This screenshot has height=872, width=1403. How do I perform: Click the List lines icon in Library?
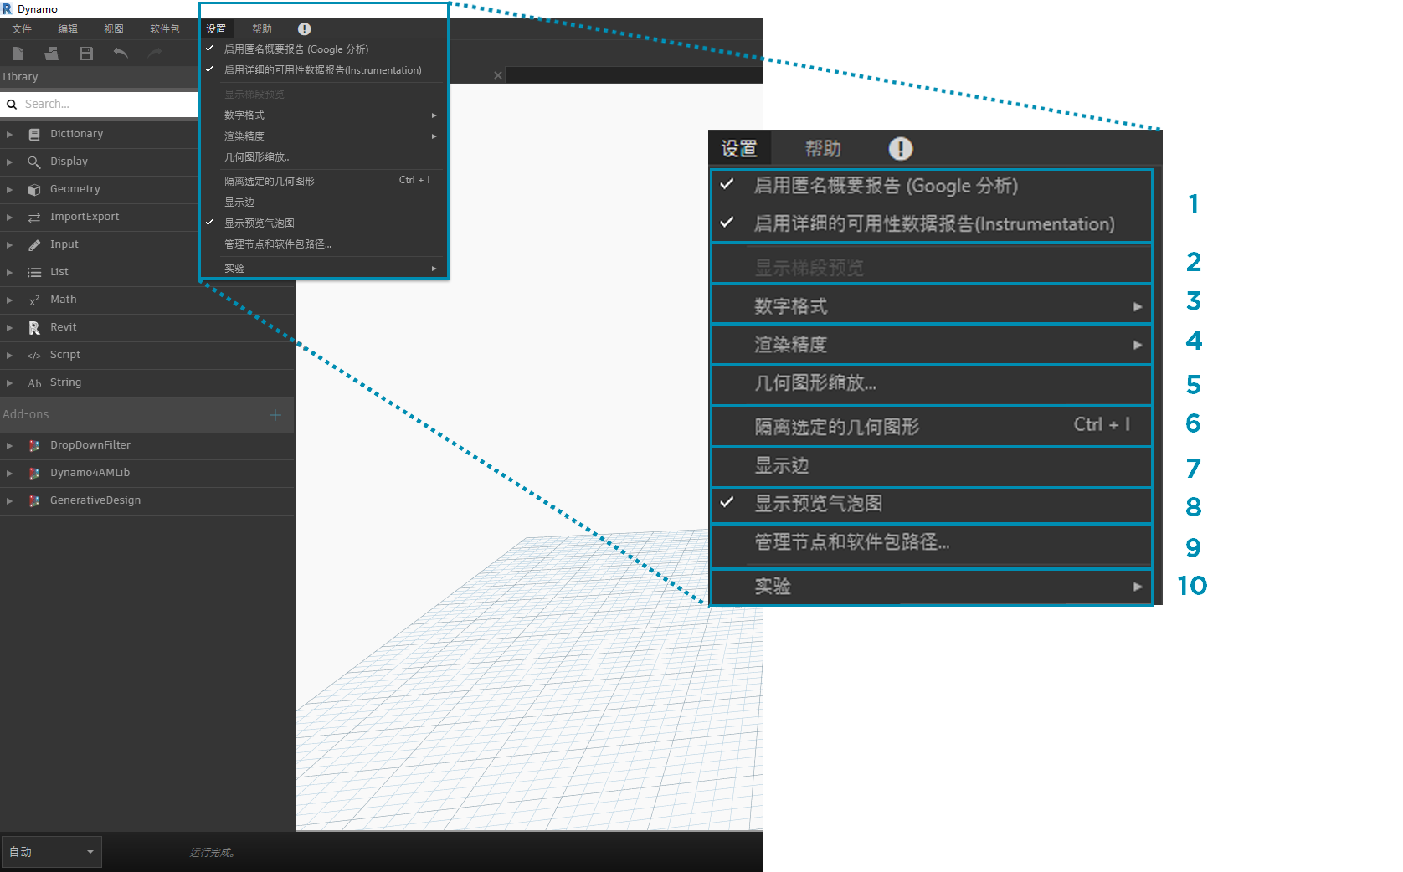(x=34, y=272)
